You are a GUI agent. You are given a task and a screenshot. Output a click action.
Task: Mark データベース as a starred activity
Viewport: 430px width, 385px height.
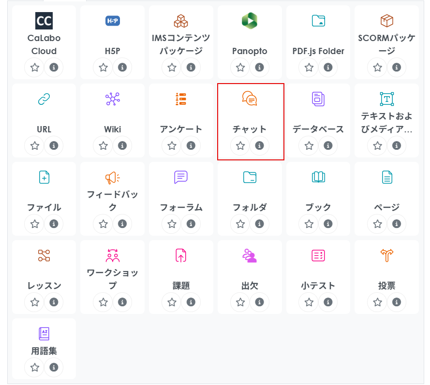(309, 145)
